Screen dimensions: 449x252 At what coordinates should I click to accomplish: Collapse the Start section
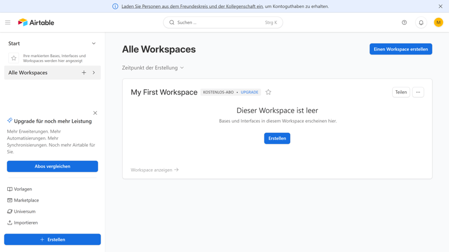94,44
